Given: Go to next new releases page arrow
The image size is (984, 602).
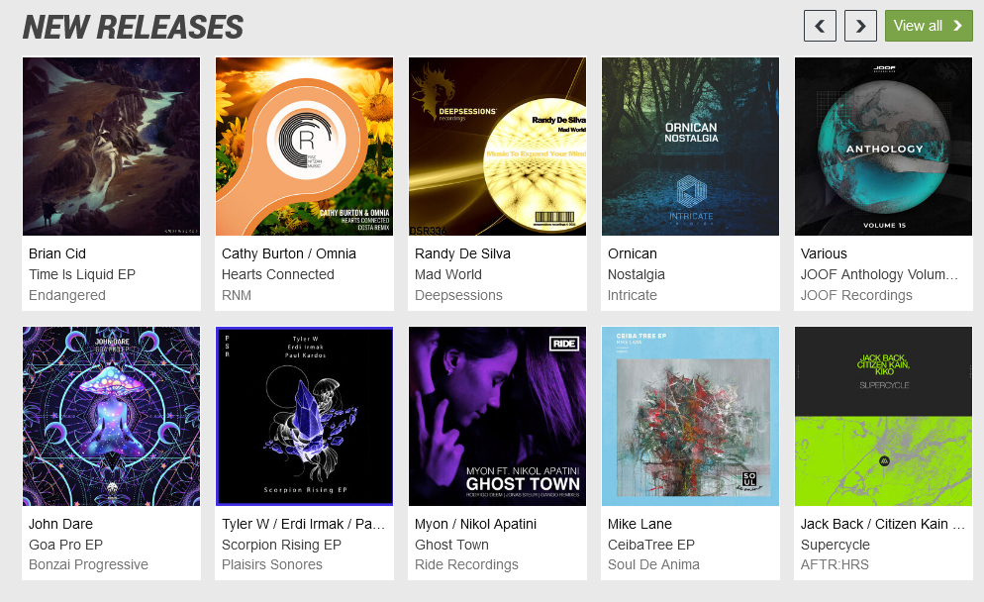Looking at the screenshot, I should tap(860, 26).
